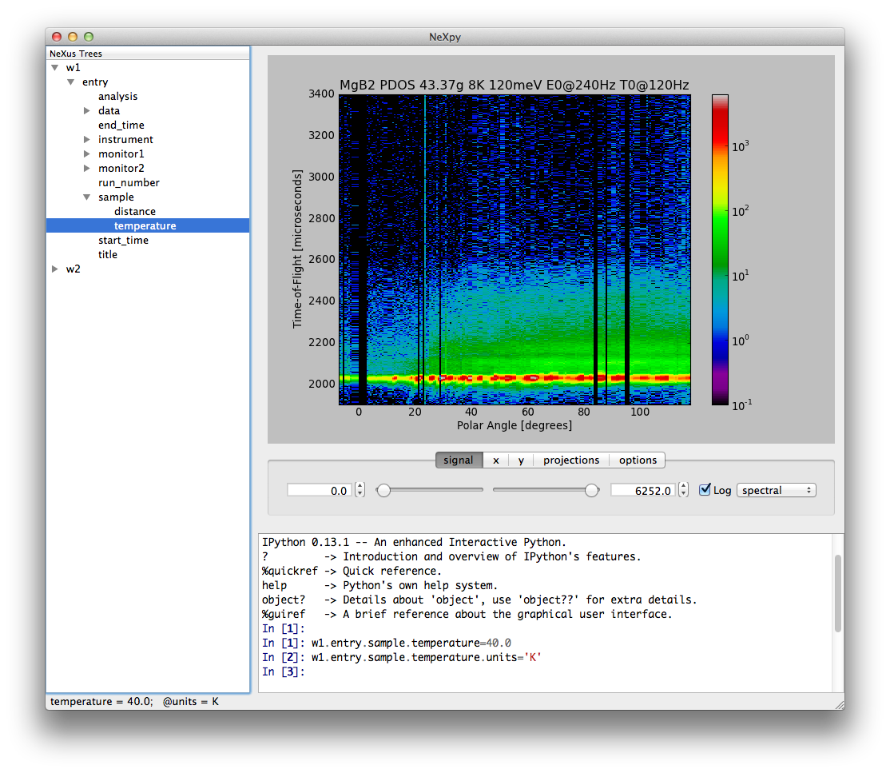Image resolution: width=890 pixels, height=773 pixels.
Task: Click the minimum value field showing 0.0
Action: 320,490
